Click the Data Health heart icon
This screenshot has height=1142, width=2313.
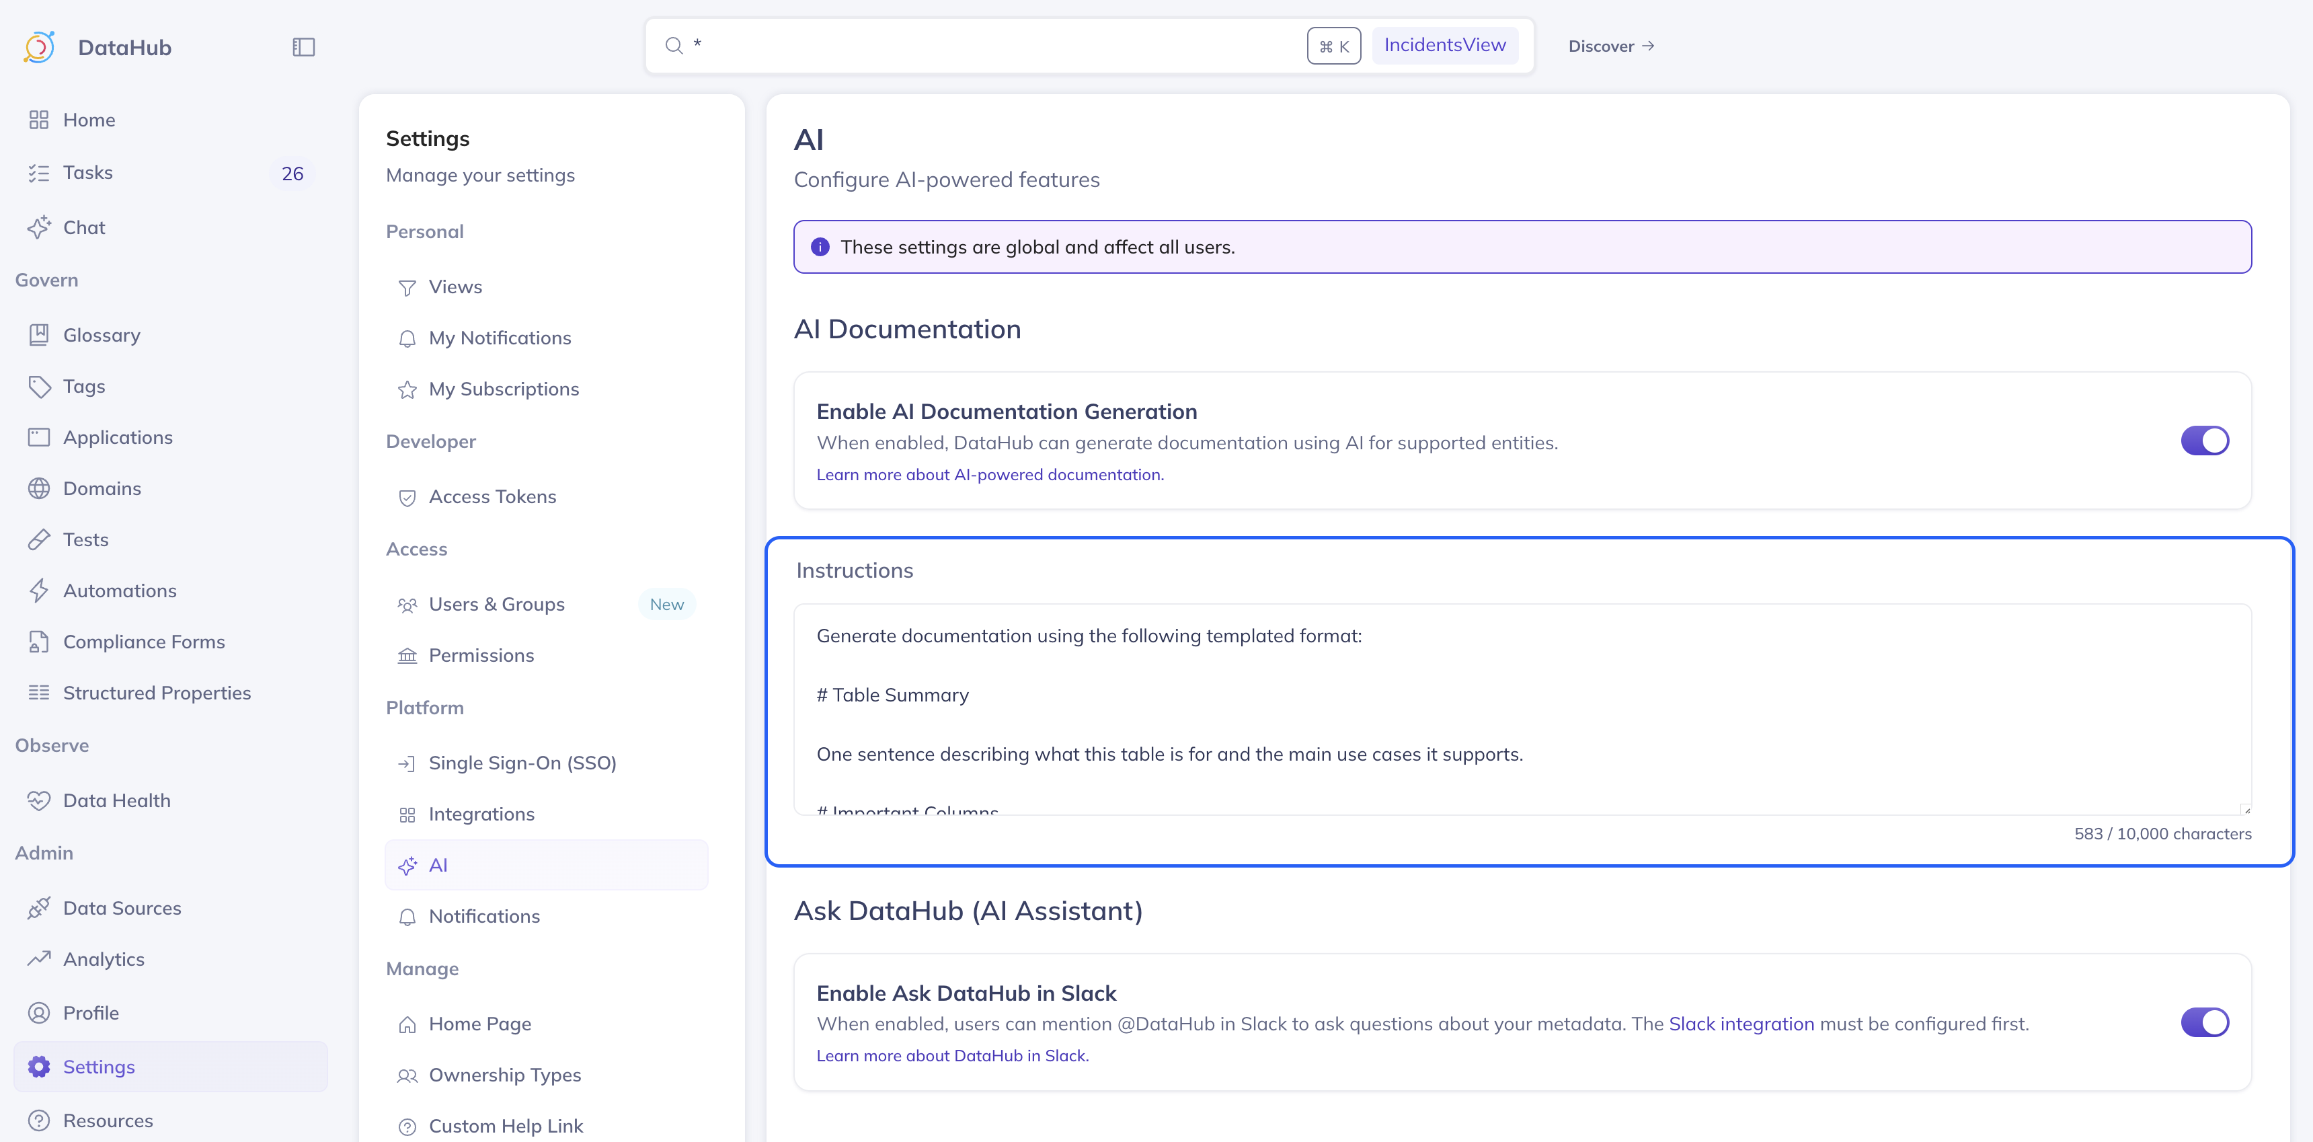[x=38, y=800]
